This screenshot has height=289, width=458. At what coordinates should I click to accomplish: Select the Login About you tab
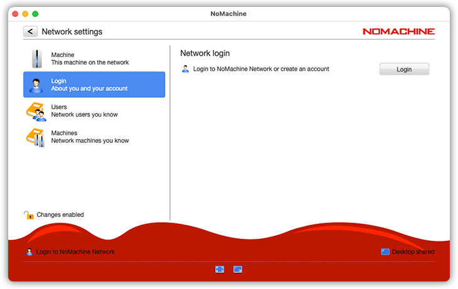94,85
